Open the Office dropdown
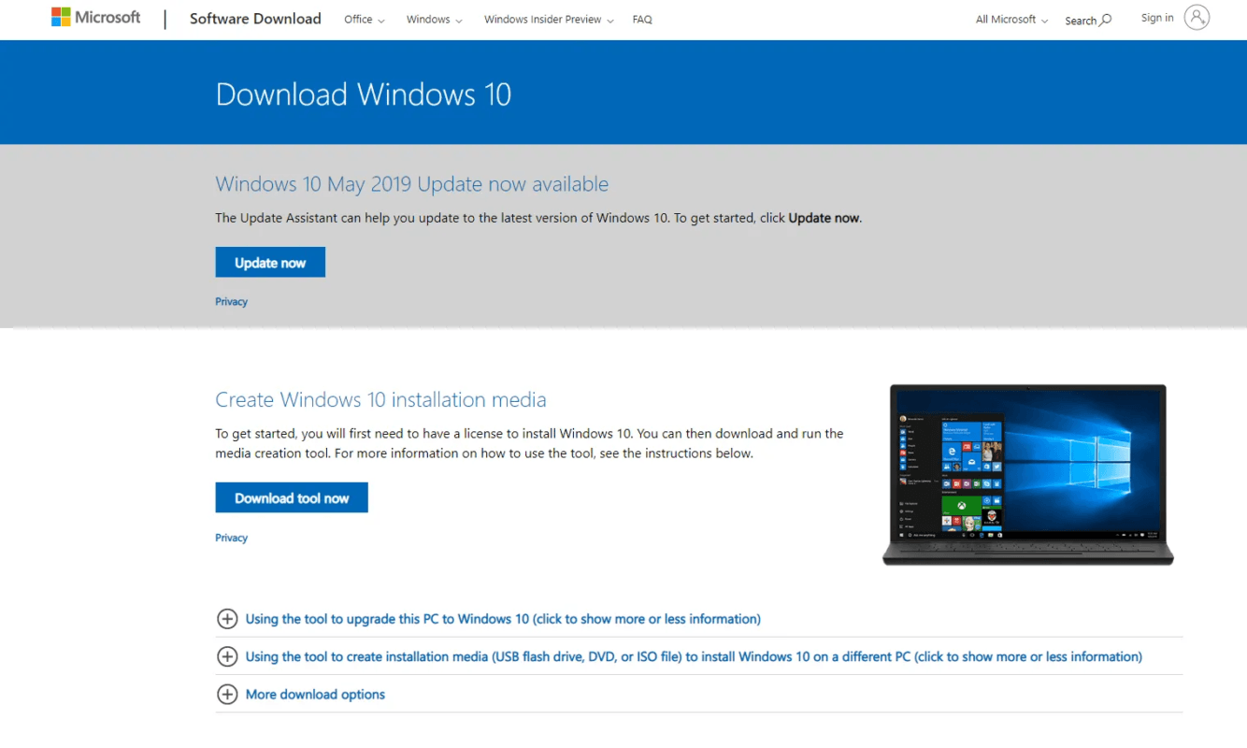The width and height of the screenshot is (1247, 748). (x=363, y=19)
